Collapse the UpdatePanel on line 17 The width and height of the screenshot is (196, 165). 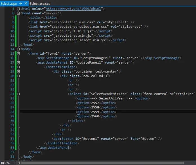[18, 62]
